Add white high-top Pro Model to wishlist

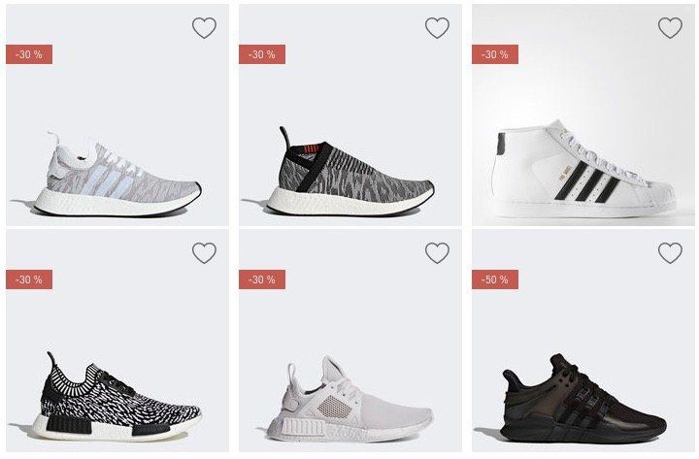pyautogui.click(x=670, y=28)
